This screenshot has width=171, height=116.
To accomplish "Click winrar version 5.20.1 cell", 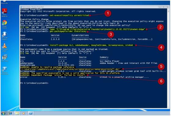I will (62, 77).
